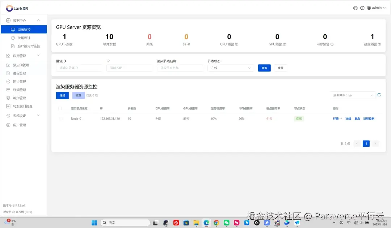Image resolution: width=391 pixels, height=228 pixels.
Task: Select 资源监控 in the sidebar
Action: [24, 29]
